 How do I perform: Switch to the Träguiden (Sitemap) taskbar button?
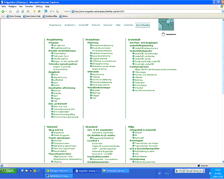[87, 171]
